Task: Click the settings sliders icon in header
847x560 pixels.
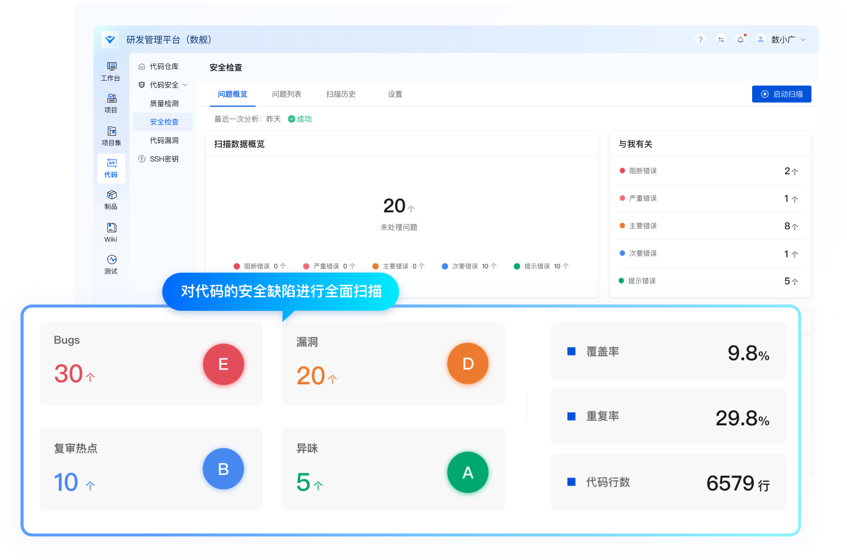Action: pos(721,40)
